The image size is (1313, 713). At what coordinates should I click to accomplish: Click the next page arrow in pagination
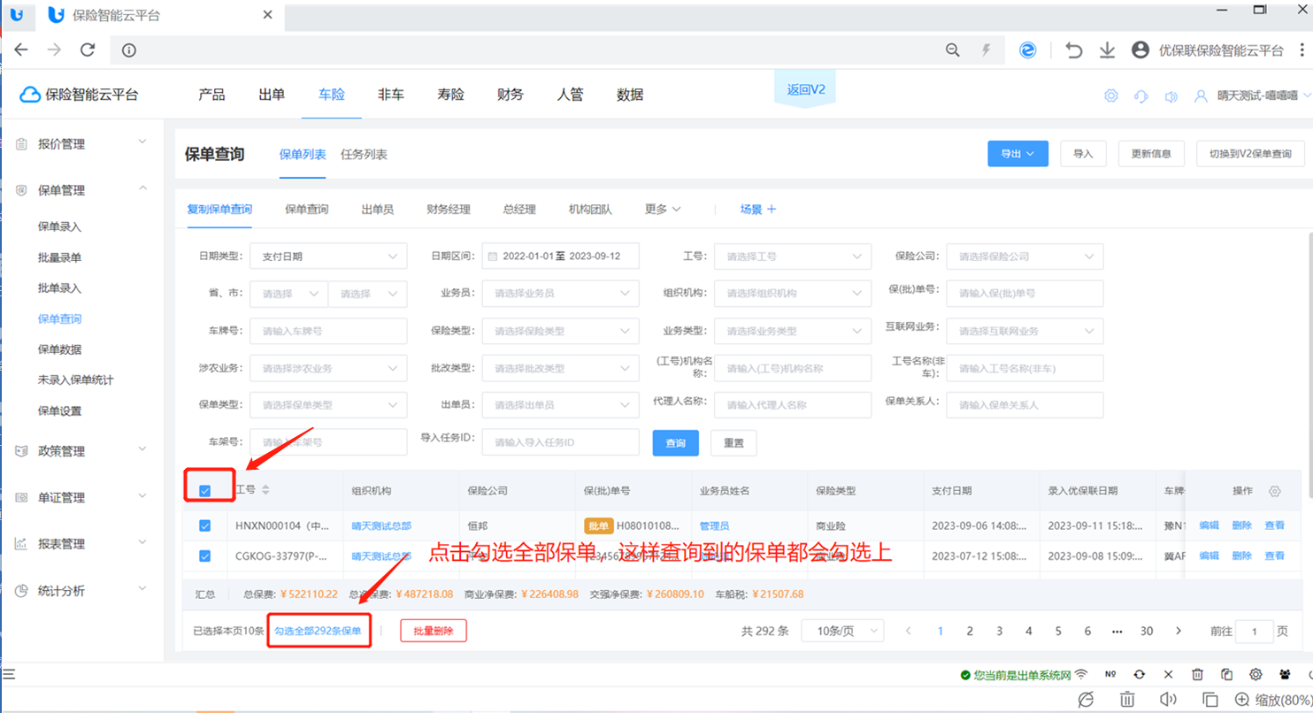(x=1178, y=631)
